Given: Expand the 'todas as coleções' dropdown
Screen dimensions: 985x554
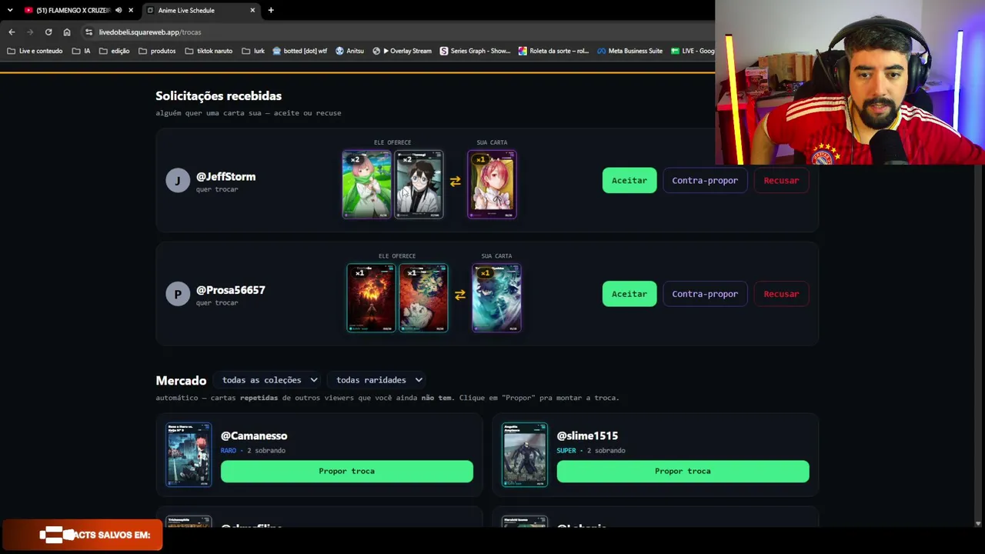Looking at the screenshot, I should (x=269, y=380).
